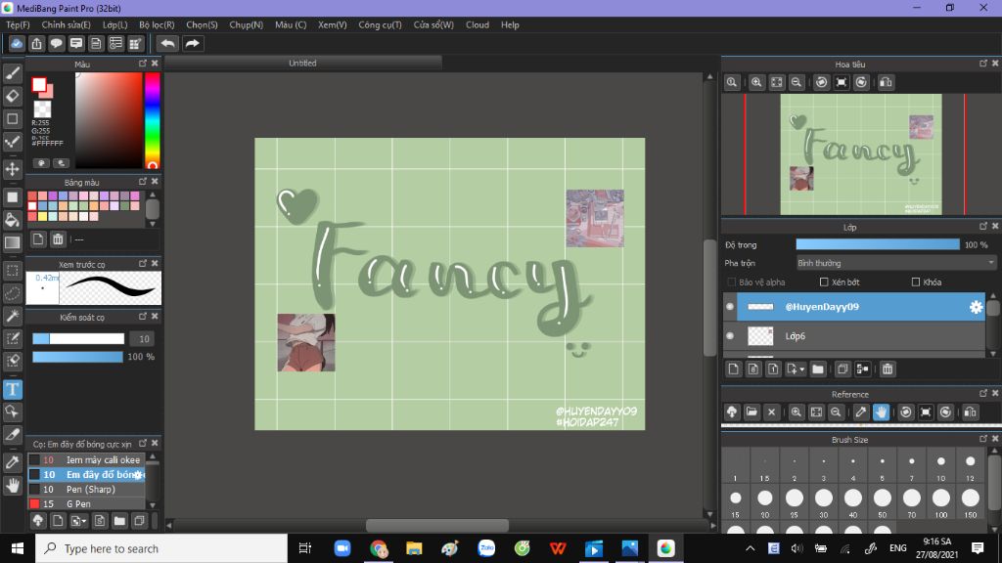1002x563 pixels.
Task: Click the rainbow hue strip
Action: click(x=152, y=120)
